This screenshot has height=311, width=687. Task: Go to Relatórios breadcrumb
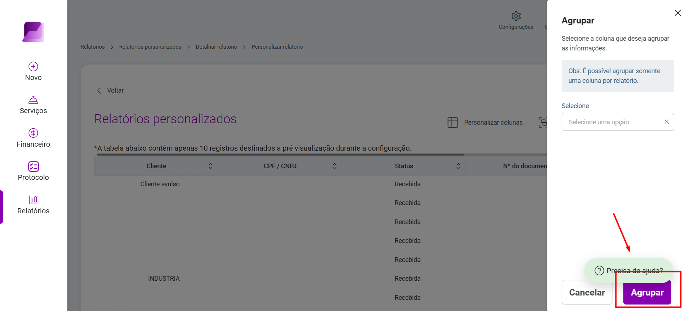tap(93, 47)
